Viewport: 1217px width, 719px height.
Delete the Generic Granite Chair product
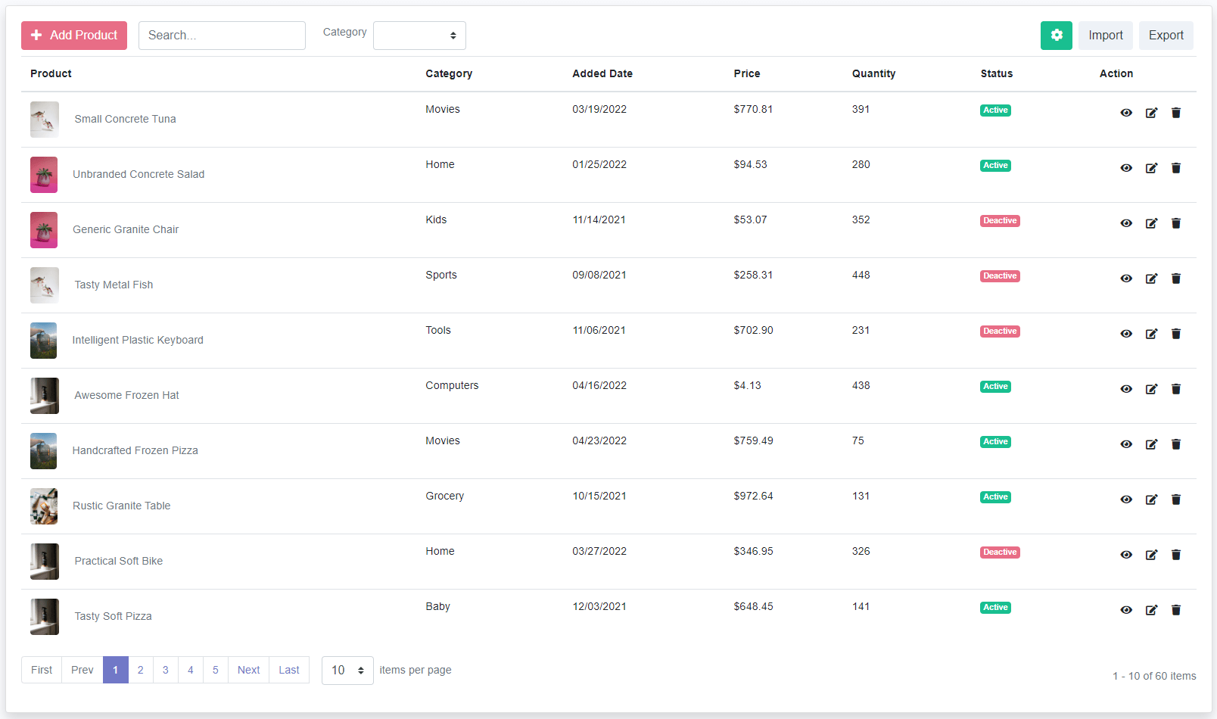point(1176,223)
